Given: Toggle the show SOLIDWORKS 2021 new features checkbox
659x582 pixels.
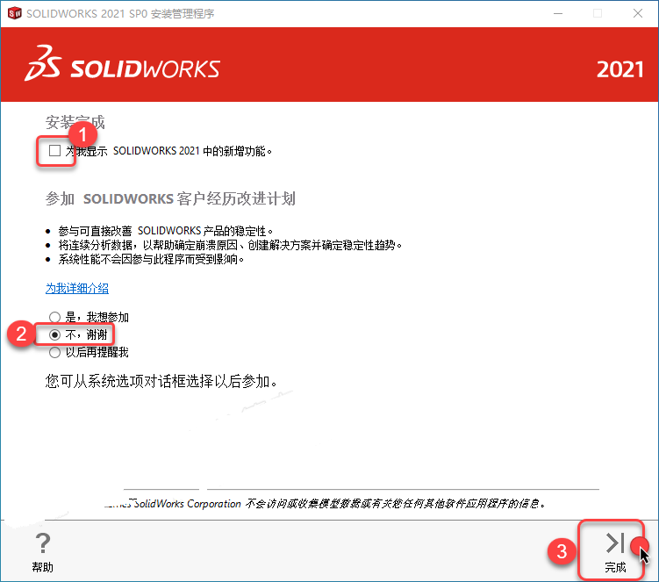Looking at the screenshot, I should tap(54, 150).
